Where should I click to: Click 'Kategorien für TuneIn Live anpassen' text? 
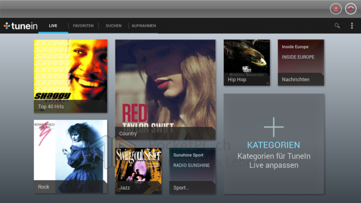point(274,161)
